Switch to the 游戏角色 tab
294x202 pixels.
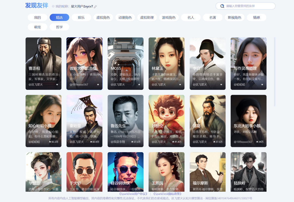(169, 17)
